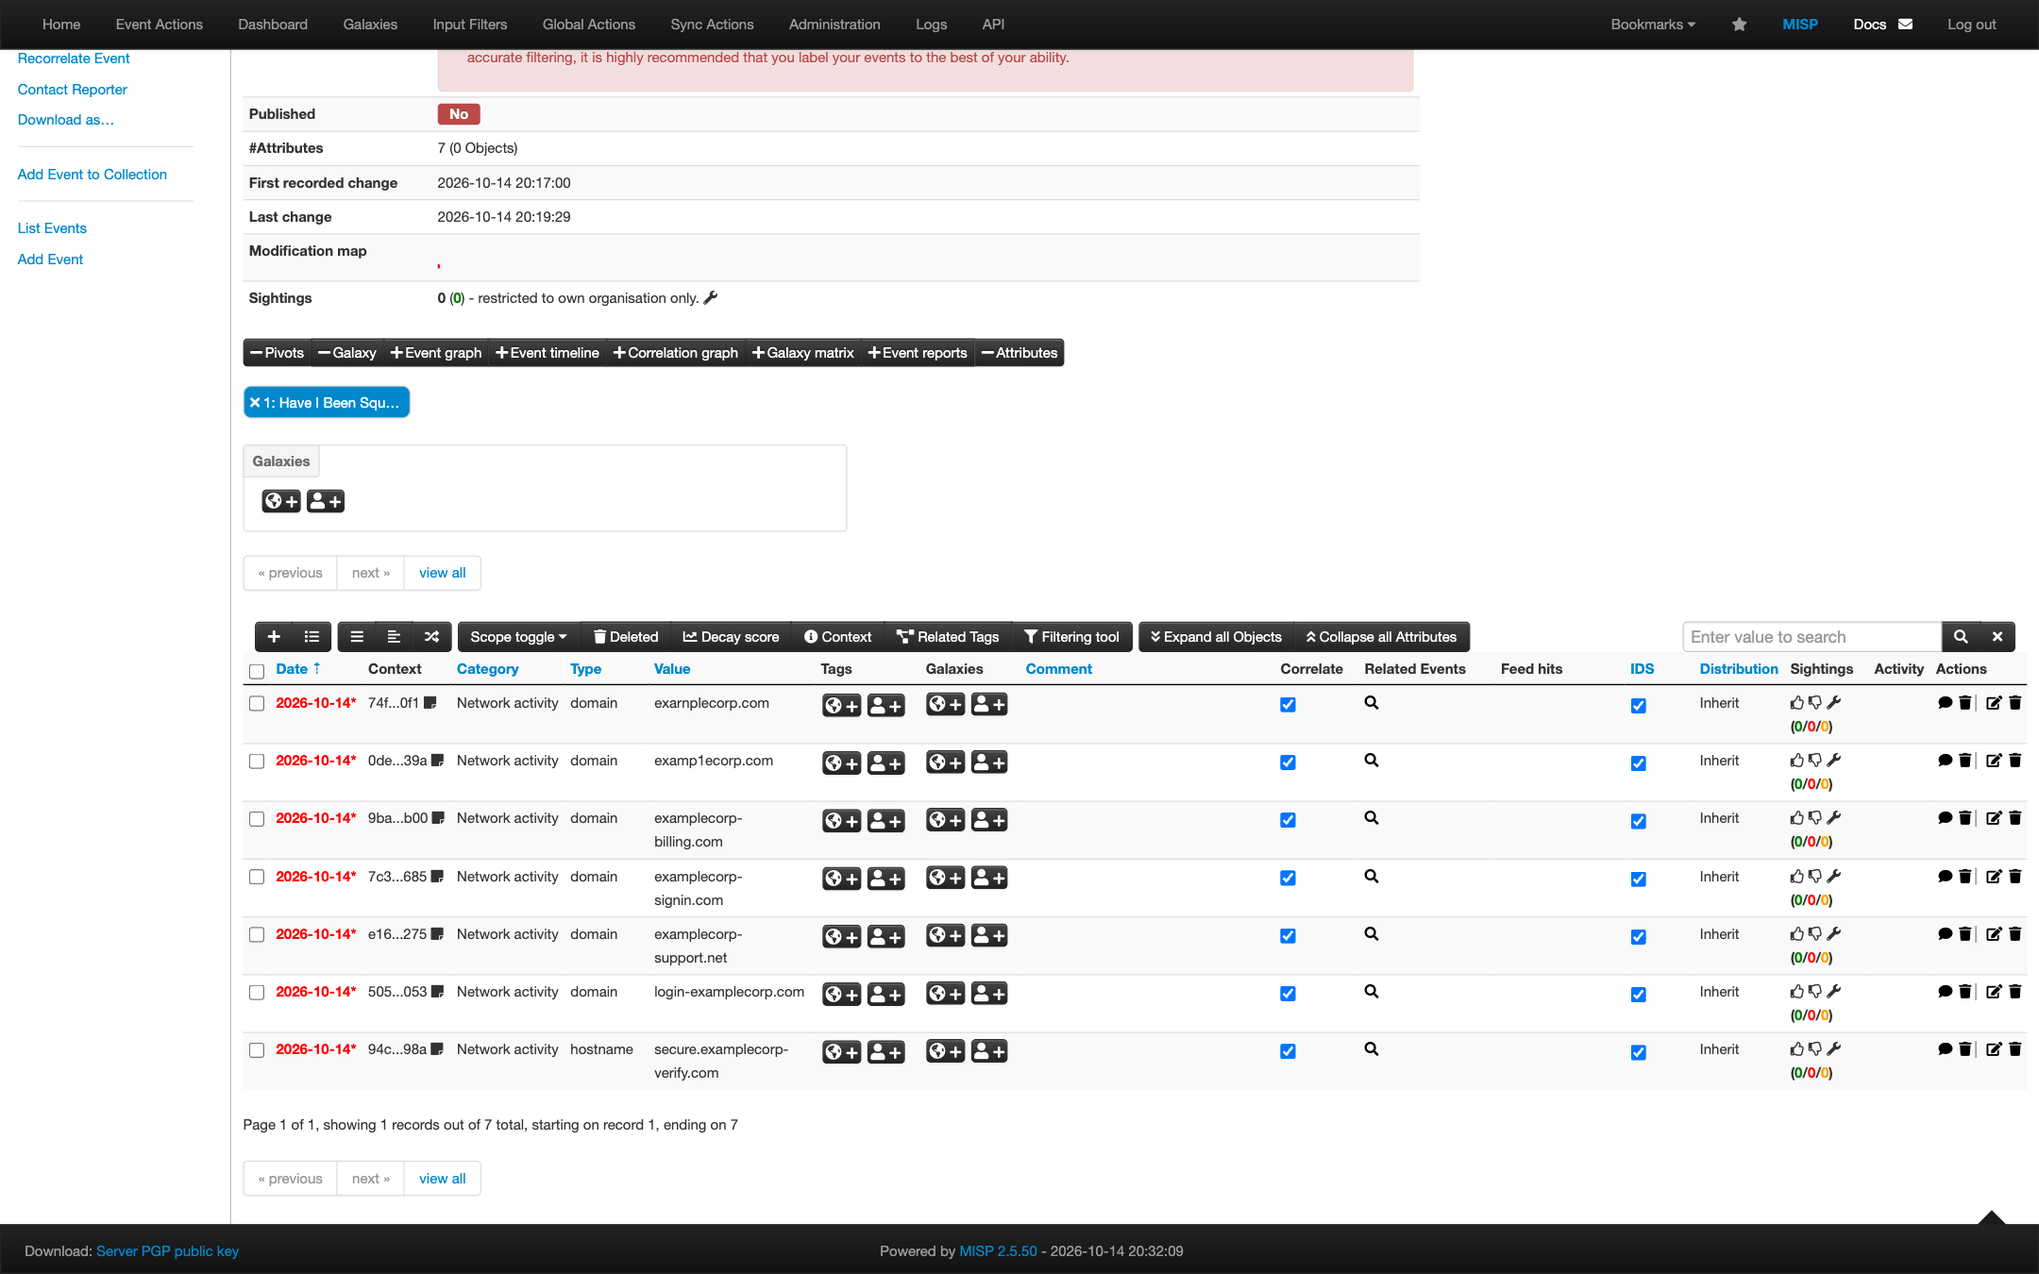Add a global galaxy in Galaxies box
Screen dimensions: 2039x1274
(281, 501)
